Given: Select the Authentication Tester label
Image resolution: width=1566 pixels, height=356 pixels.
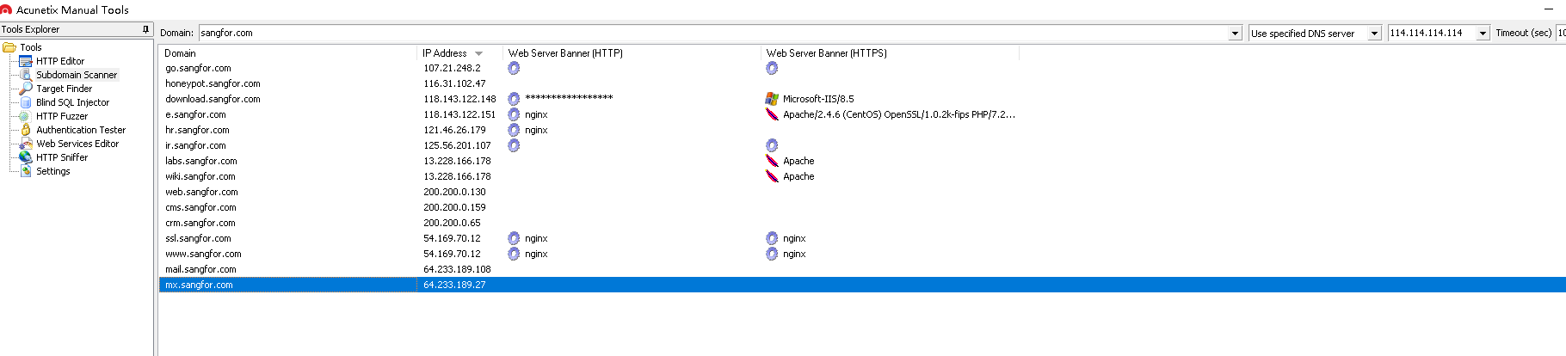Looking at the screenshot, I should pos(81,130).
